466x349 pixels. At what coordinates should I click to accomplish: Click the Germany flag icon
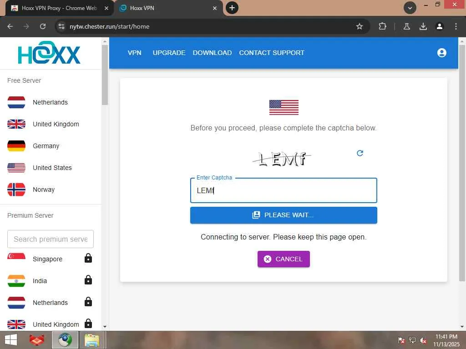pos(16,146)
